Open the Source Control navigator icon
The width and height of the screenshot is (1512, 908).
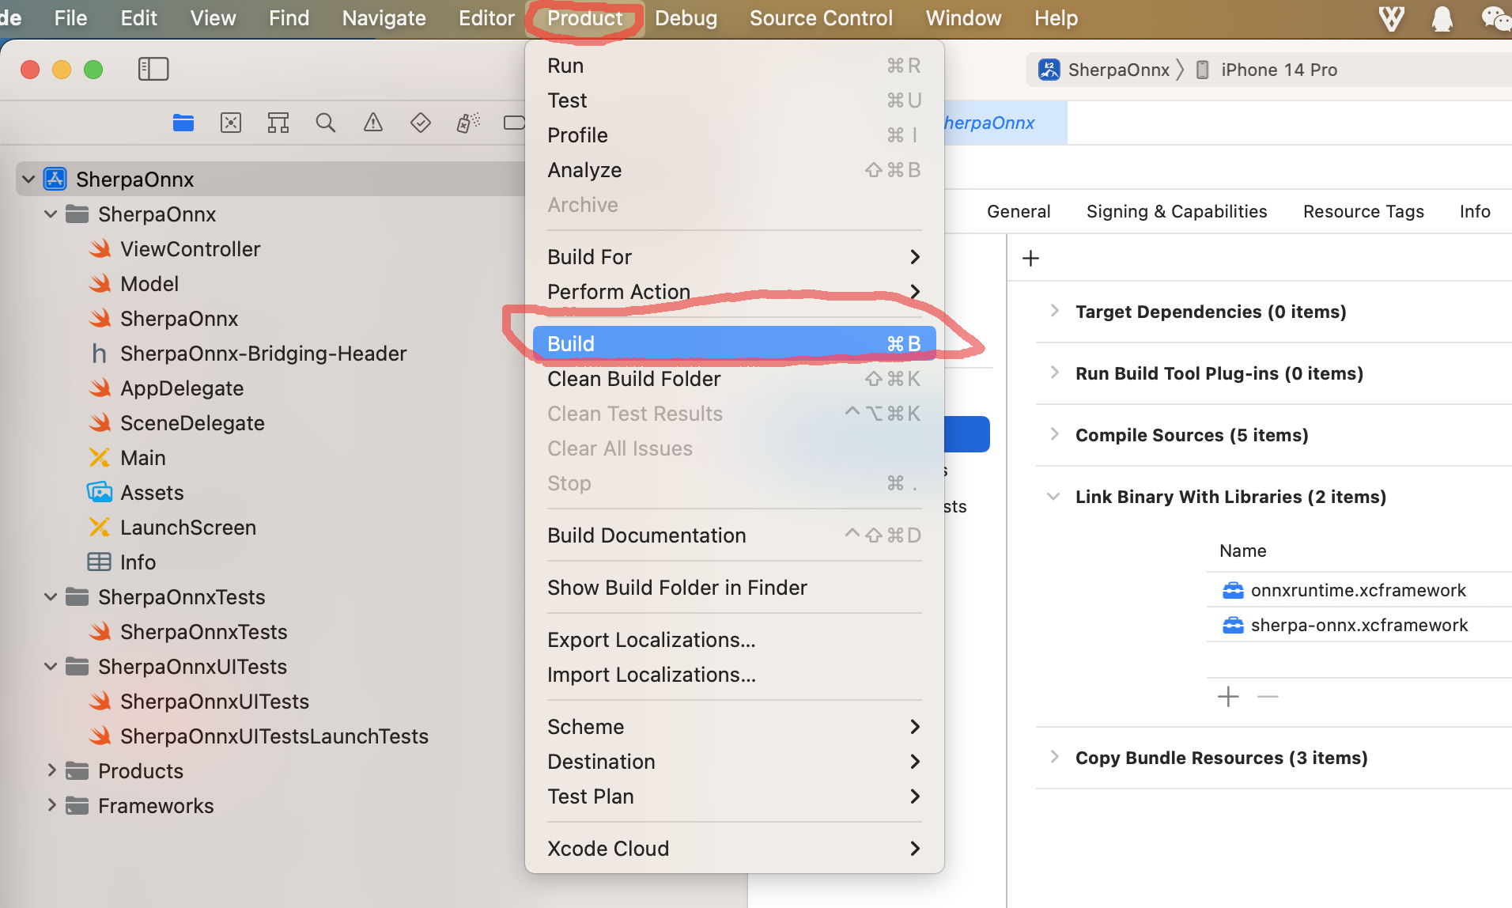click(231, 123)
